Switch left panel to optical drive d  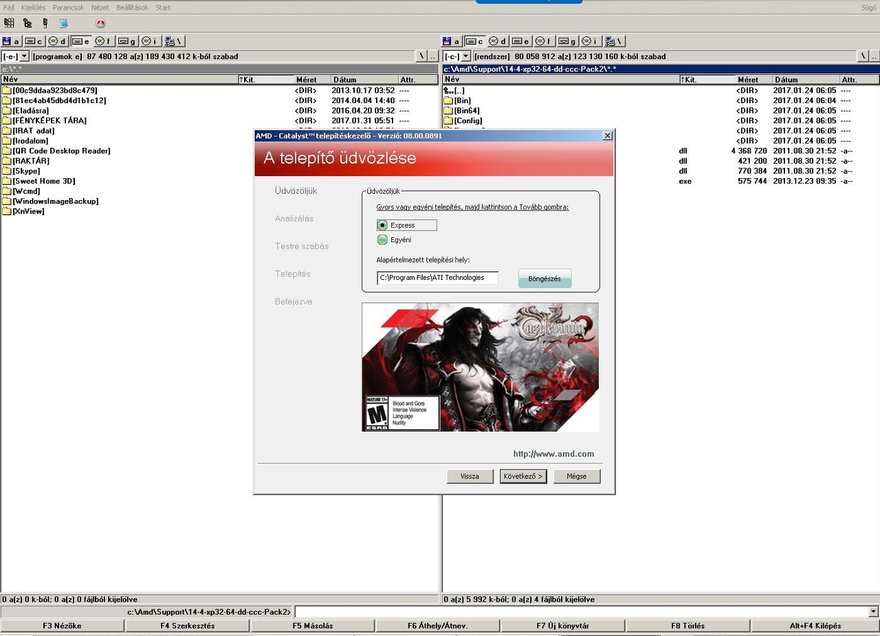[58, 41]
